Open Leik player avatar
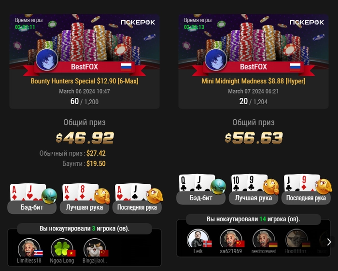The image size is (338, 271). (198, 239)
